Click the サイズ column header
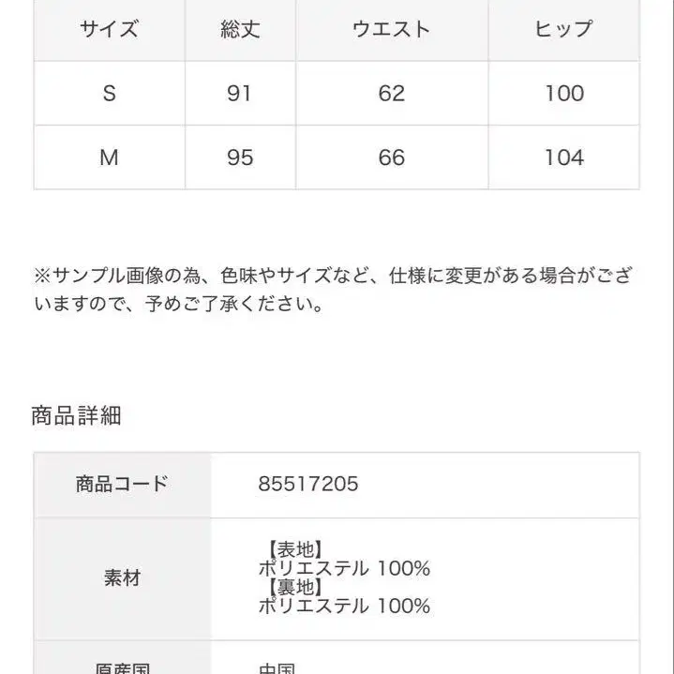This screenshot has height=674, width=674. 109,29
